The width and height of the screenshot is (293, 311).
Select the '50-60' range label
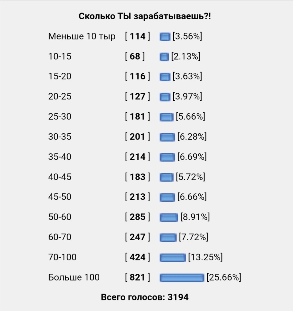pyautogui.click(x=60, y=217)
